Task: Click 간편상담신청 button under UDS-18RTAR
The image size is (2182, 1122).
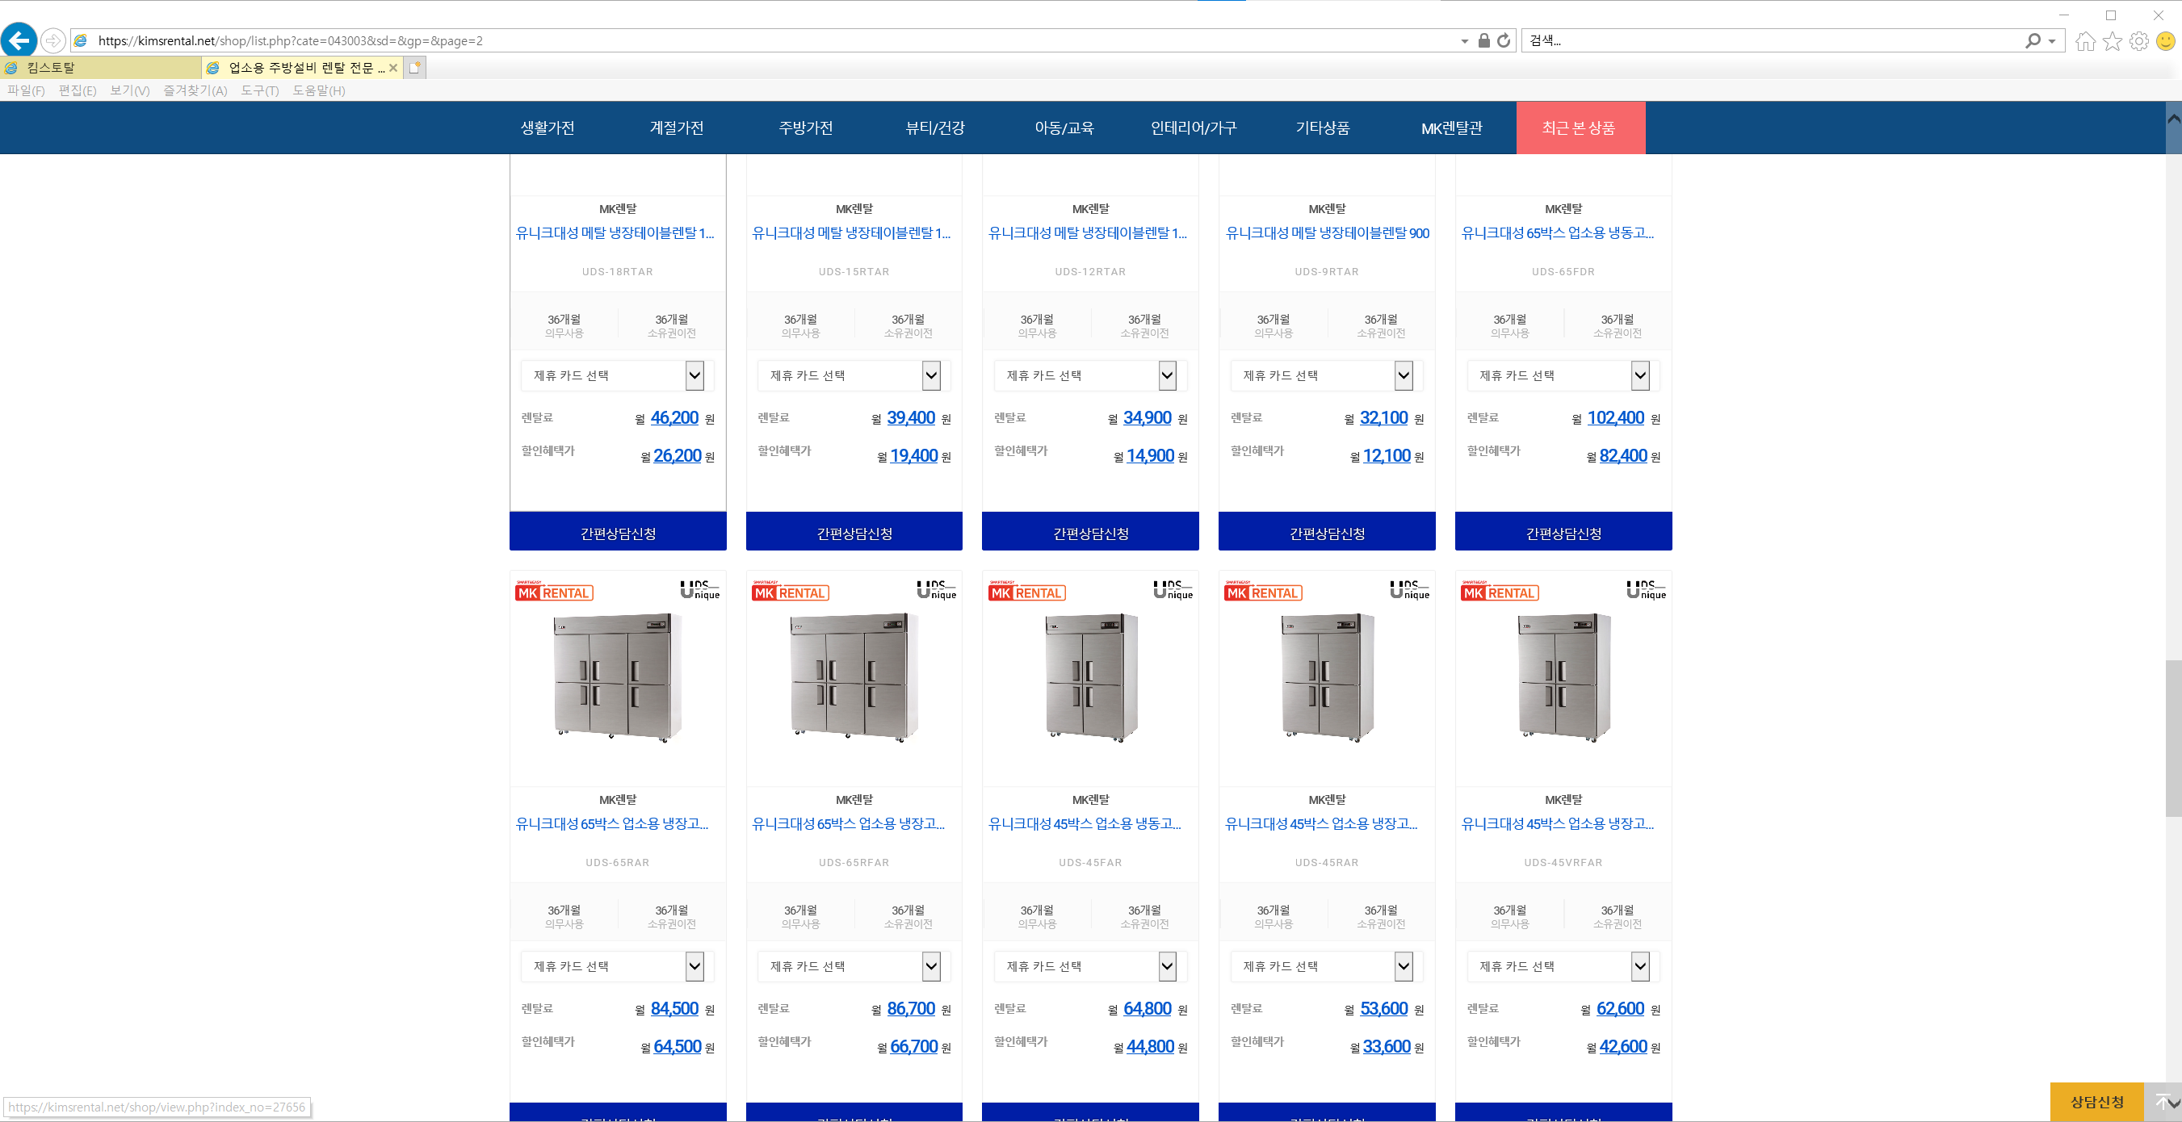Action: pyautogui.click(x=618, y=532)
